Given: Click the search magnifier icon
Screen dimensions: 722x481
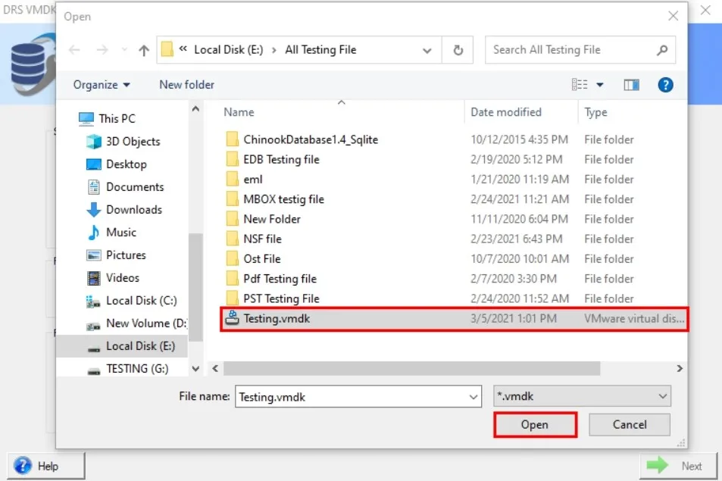Looking at the screenshot, I should click(x=661, y=50).
